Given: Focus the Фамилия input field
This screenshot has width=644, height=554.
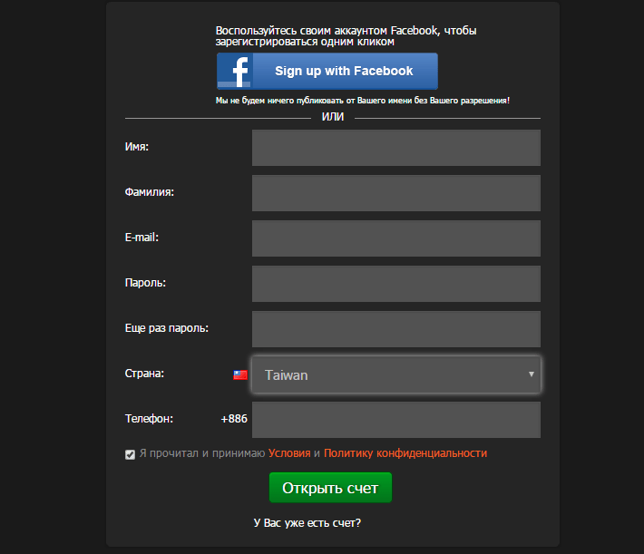Looking at the screenshot, I should [396, 193].
